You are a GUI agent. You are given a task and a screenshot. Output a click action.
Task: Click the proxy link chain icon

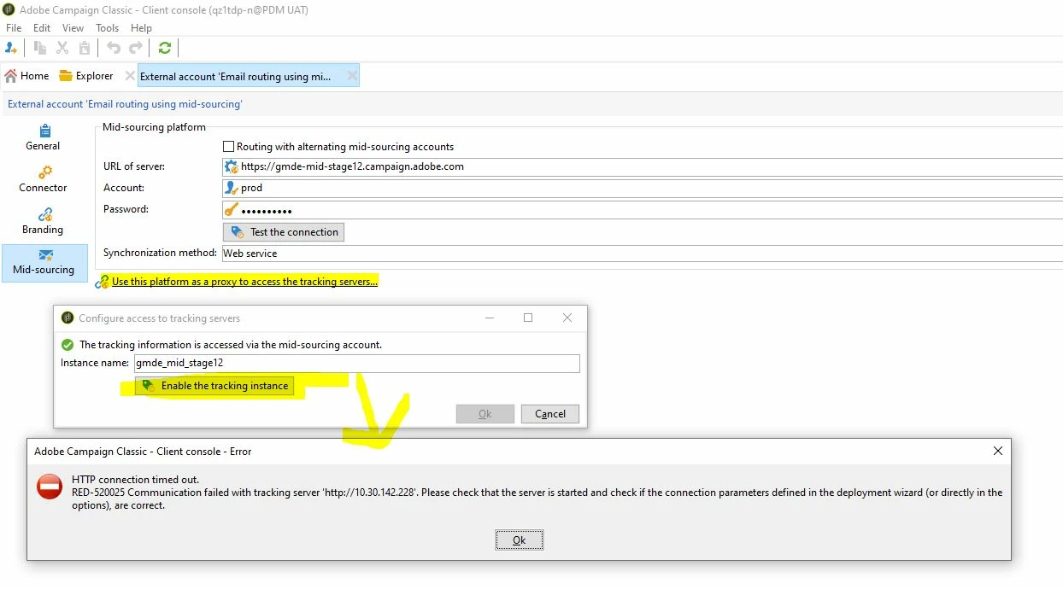click(102, 282)
